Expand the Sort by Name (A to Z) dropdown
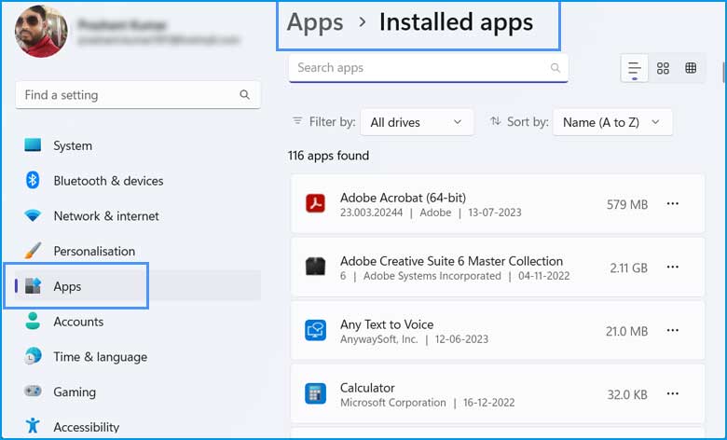727x440 pixels. [612, 122]
